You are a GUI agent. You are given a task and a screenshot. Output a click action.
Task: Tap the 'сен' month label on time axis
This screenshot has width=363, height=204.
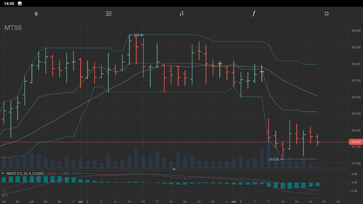tap(81, 201)
